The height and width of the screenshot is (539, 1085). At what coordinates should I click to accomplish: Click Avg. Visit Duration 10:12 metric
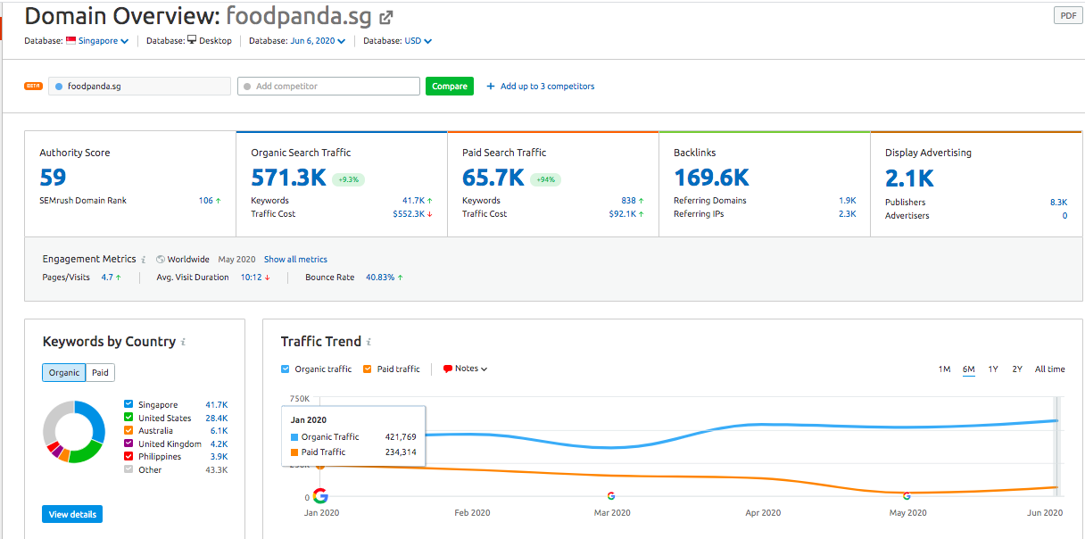click(x=251, y=278)
